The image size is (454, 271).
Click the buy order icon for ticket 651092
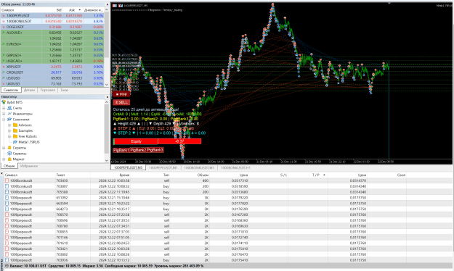[7, 198]
